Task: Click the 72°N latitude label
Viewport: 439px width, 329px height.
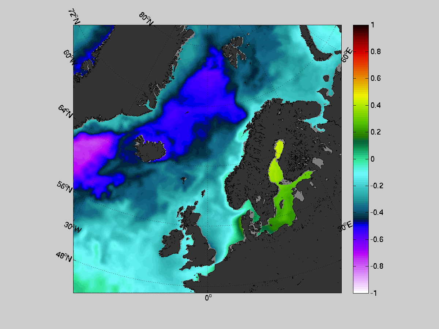Action: tap(74, 17)
